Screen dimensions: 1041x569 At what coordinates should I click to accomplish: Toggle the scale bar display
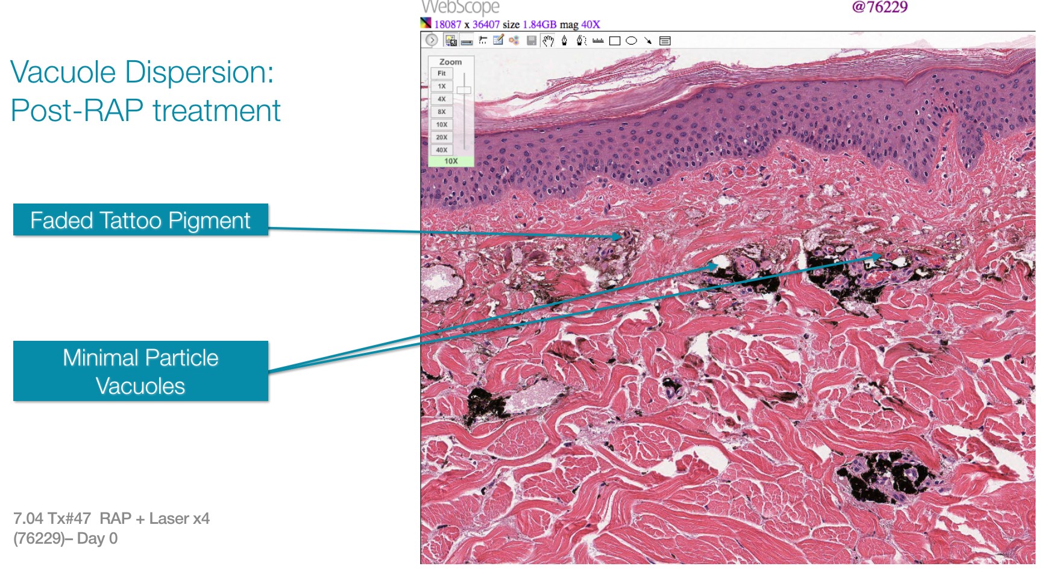(467, 42)
